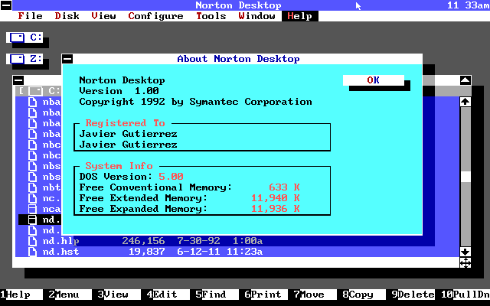Click the file list scrollbar thumb

[x=465, y=177]
